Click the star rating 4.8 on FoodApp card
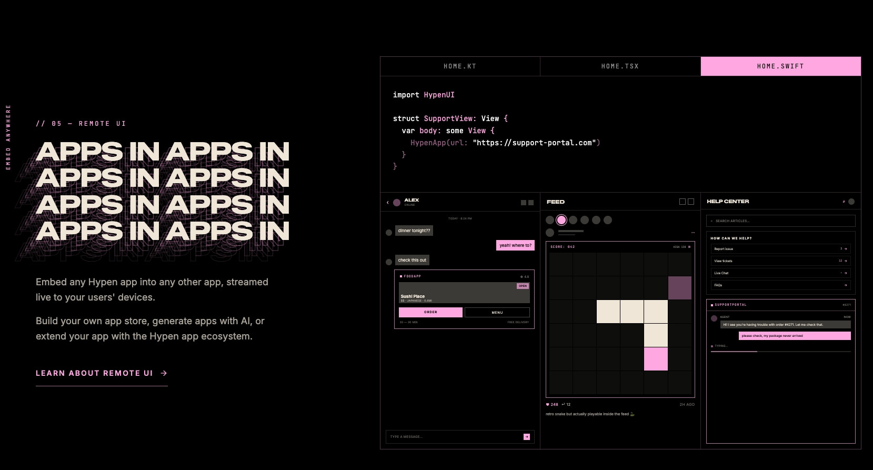873x470 pixels. pos(525,276)
